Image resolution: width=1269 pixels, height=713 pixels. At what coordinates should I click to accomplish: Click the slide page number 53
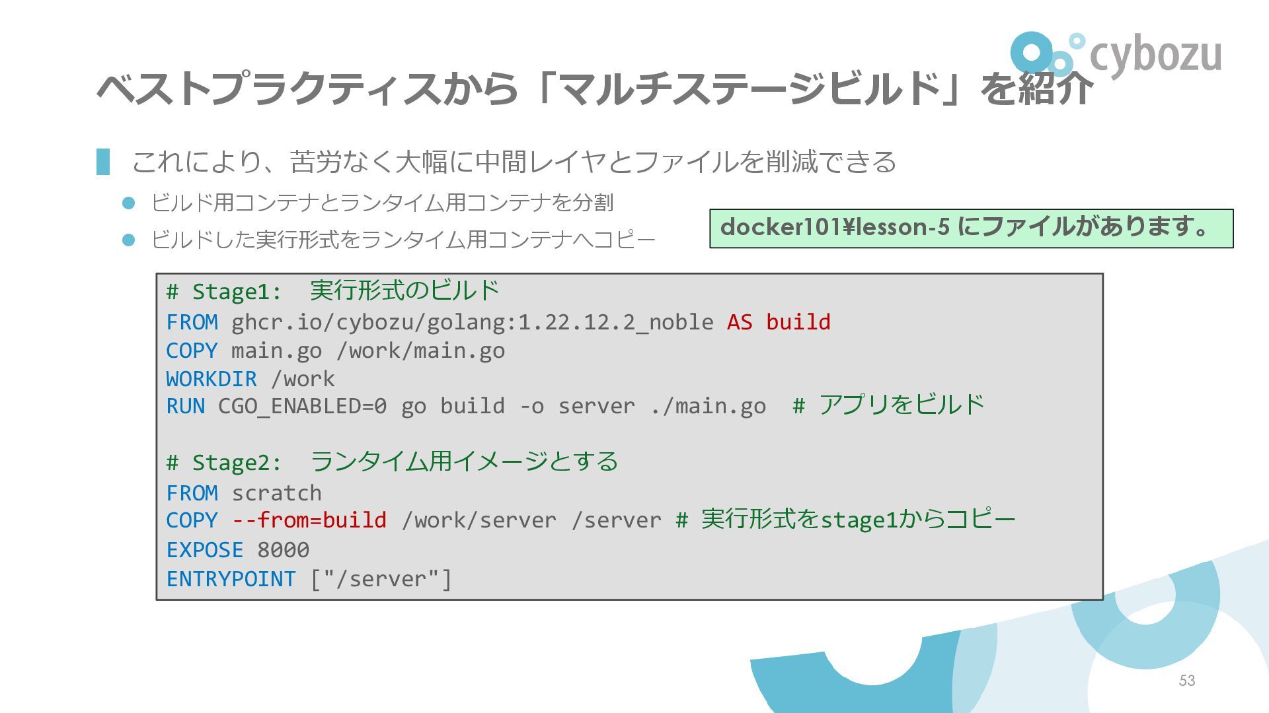tap(1187, 681)
